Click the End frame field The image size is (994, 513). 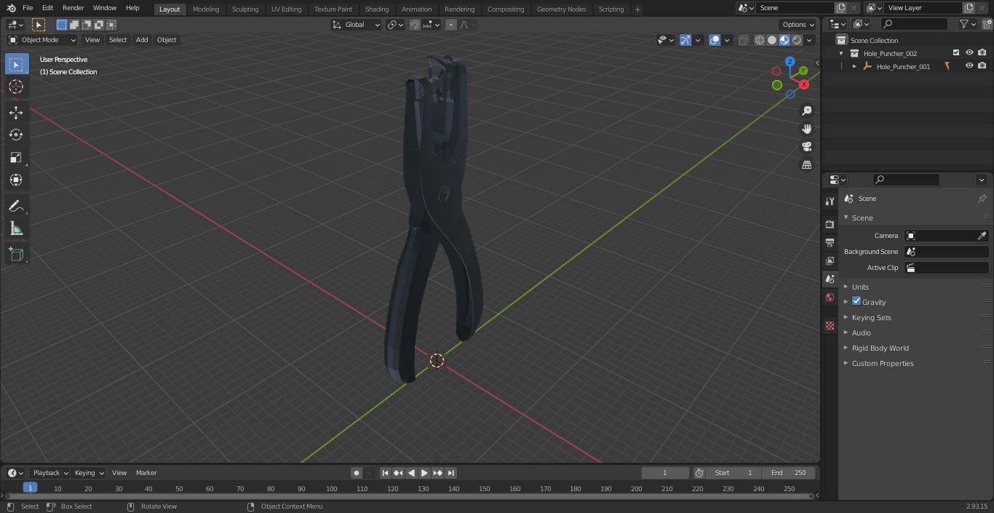789,473
